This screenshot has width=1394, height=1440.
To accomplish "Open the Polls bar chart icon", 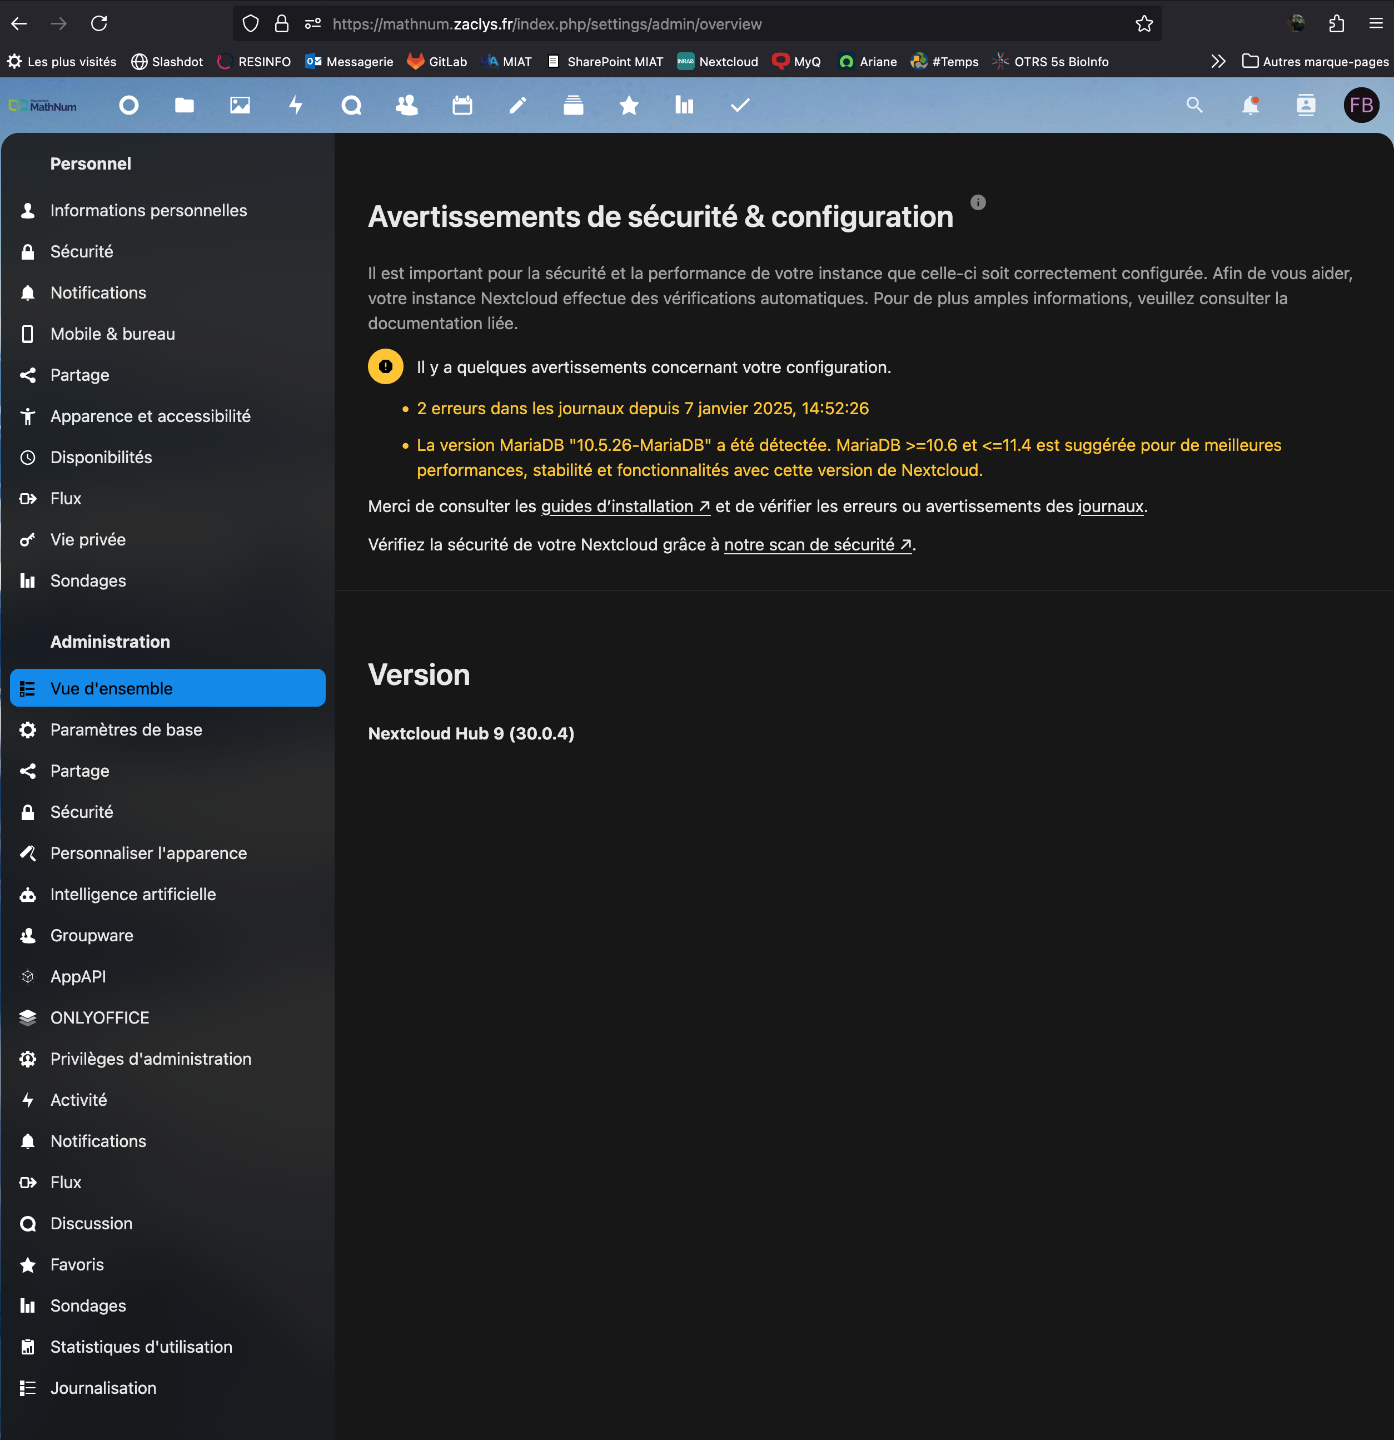I will click(684, 106).
